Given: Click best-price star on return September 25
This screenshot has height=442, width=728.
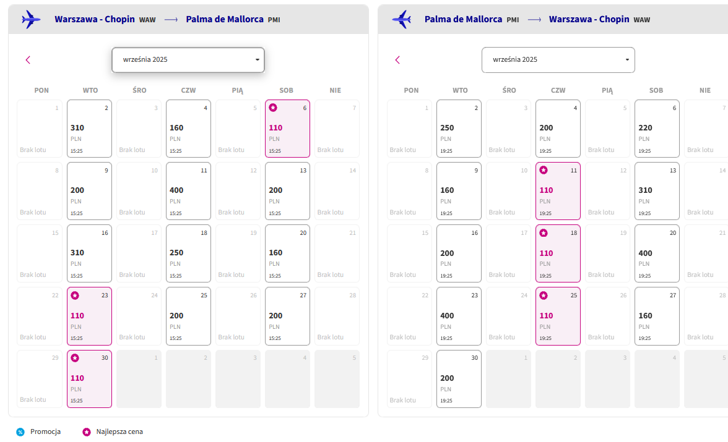Looking at the screenshot, I should click(544, 295).
